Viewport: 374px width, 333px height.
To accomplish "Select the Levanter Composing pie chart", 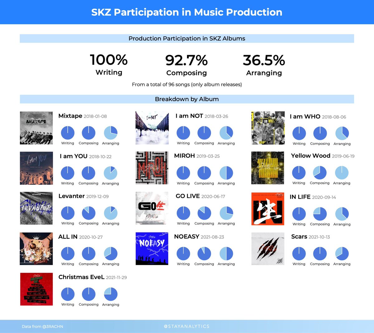I will [89, 213].
